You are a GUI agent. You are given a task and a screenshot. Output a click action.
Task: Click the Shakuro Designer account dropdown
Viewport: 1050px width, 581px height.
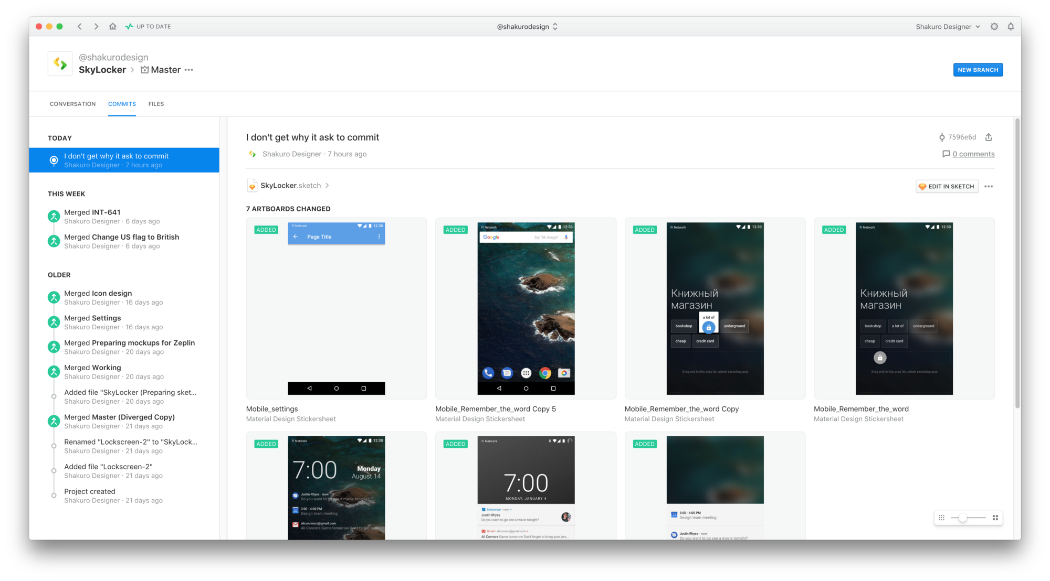[x=948, y=26]
